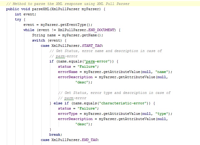200x145 pixels.
Task: Select the try keyword
Action: (18, 19)
